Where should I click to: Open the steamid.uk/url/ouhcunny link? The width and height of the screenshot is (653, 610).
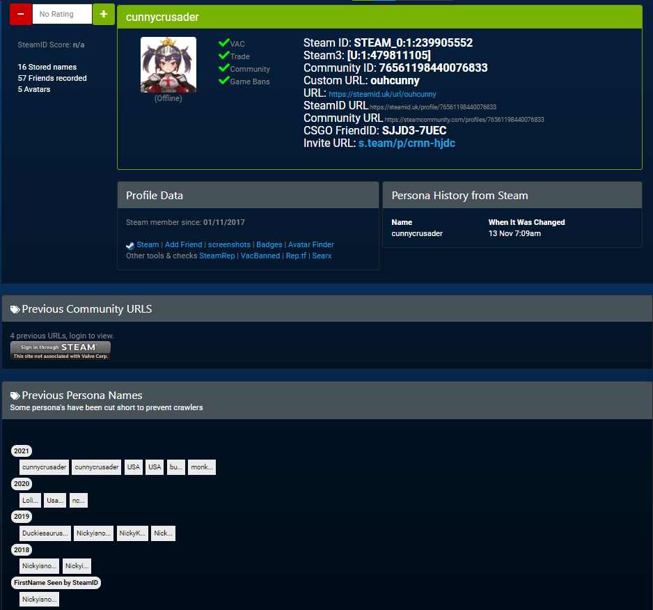click(x=382, y=94)
